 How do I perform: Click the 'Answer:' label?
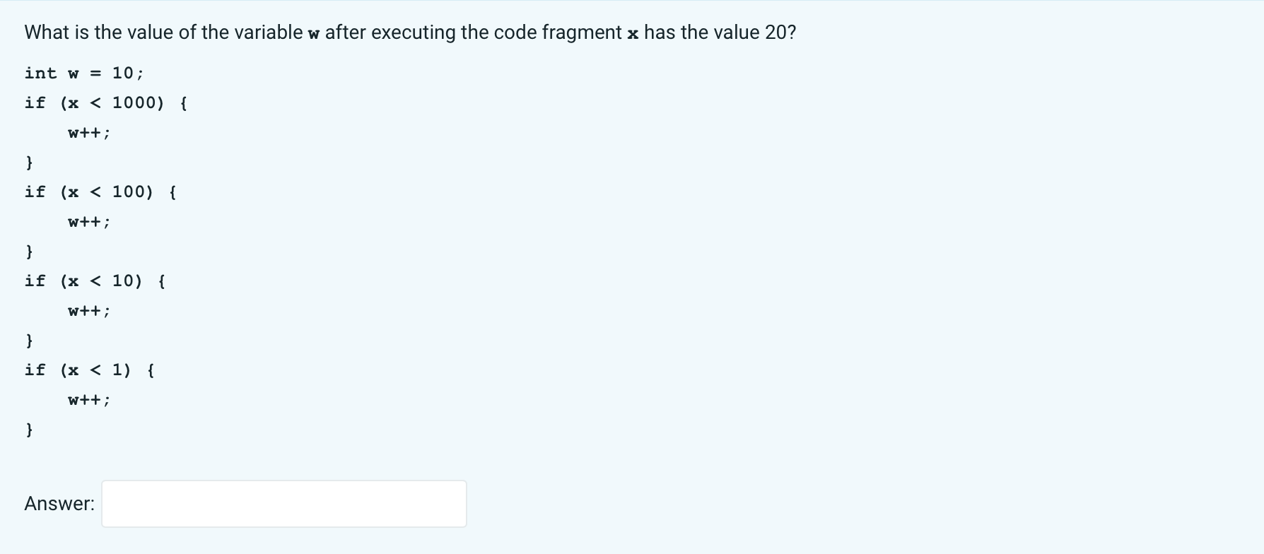click(x=59, y=503)
